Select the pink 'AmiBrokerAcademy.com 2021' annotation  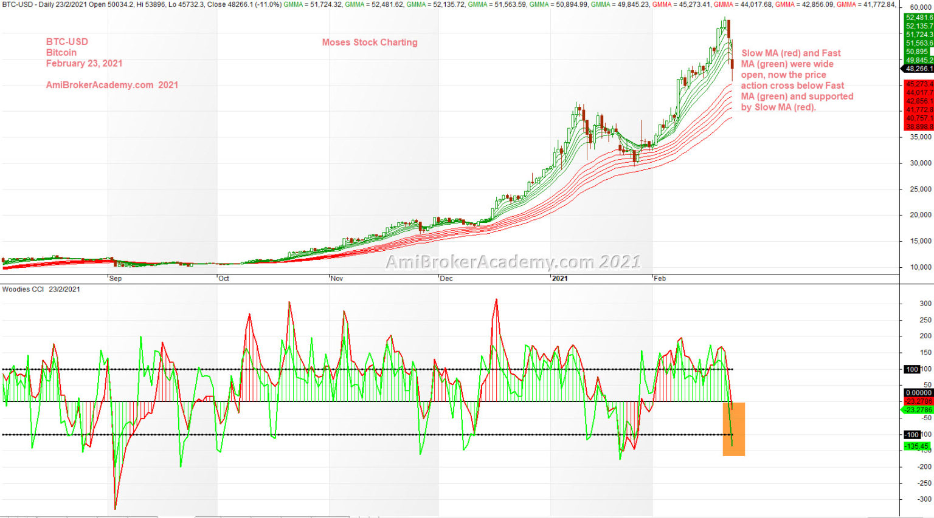(112, 85)
